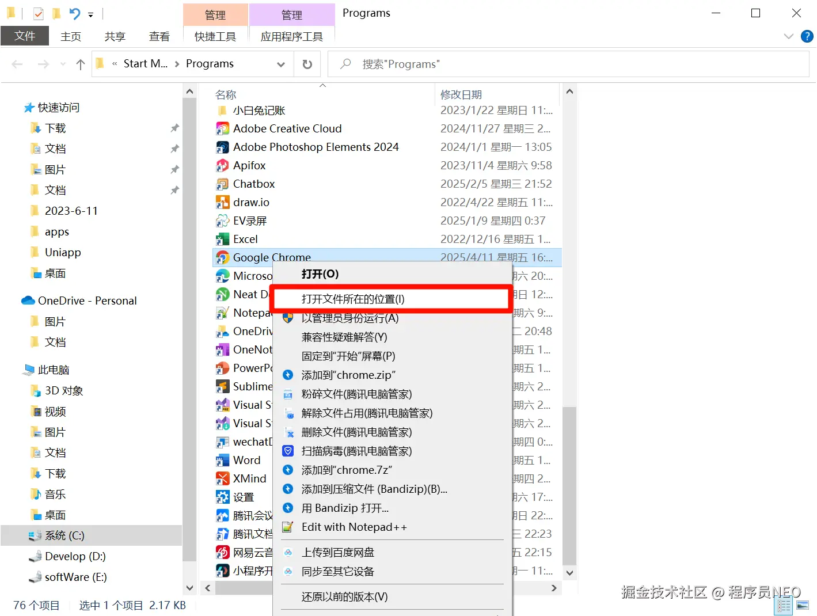Open the 快捷工具 ribbon tab

pos(215,36)
